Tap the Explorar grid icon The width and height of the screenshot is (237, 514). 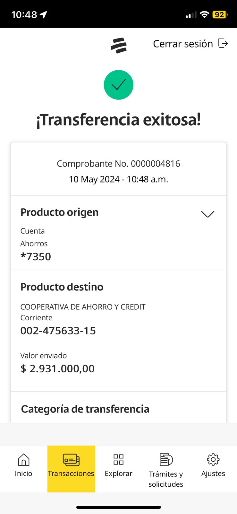coord(118,460)
